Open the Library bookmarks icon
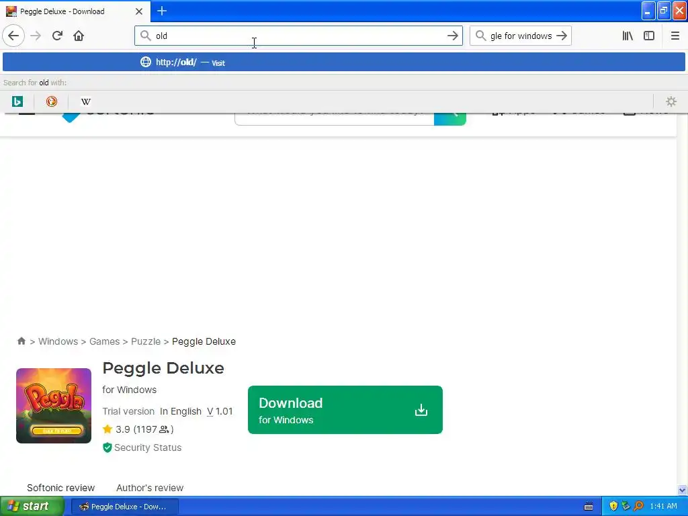Viewport: 688px width, 516px height. [x=628, y=36]
